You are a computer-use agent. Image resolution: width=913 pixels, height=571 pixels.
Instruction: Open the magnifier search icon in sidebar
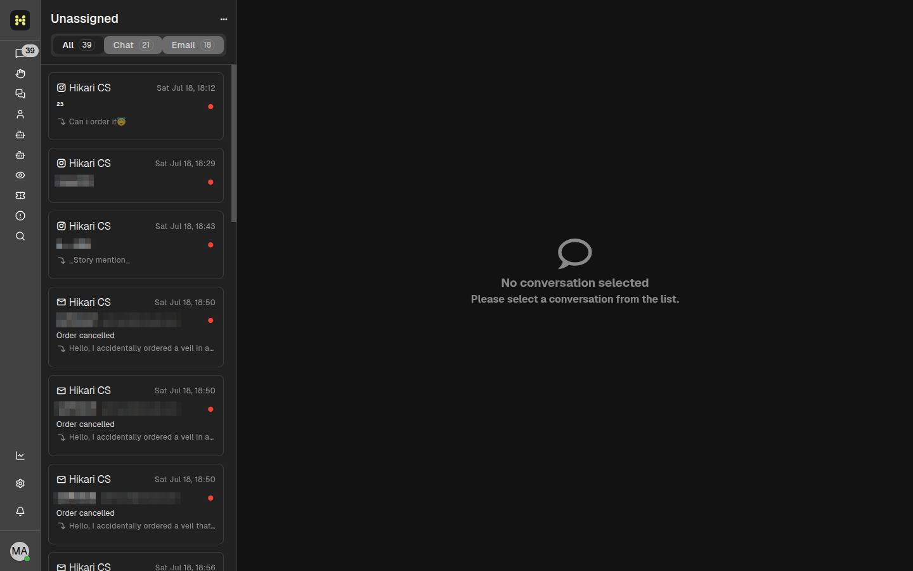20,236
